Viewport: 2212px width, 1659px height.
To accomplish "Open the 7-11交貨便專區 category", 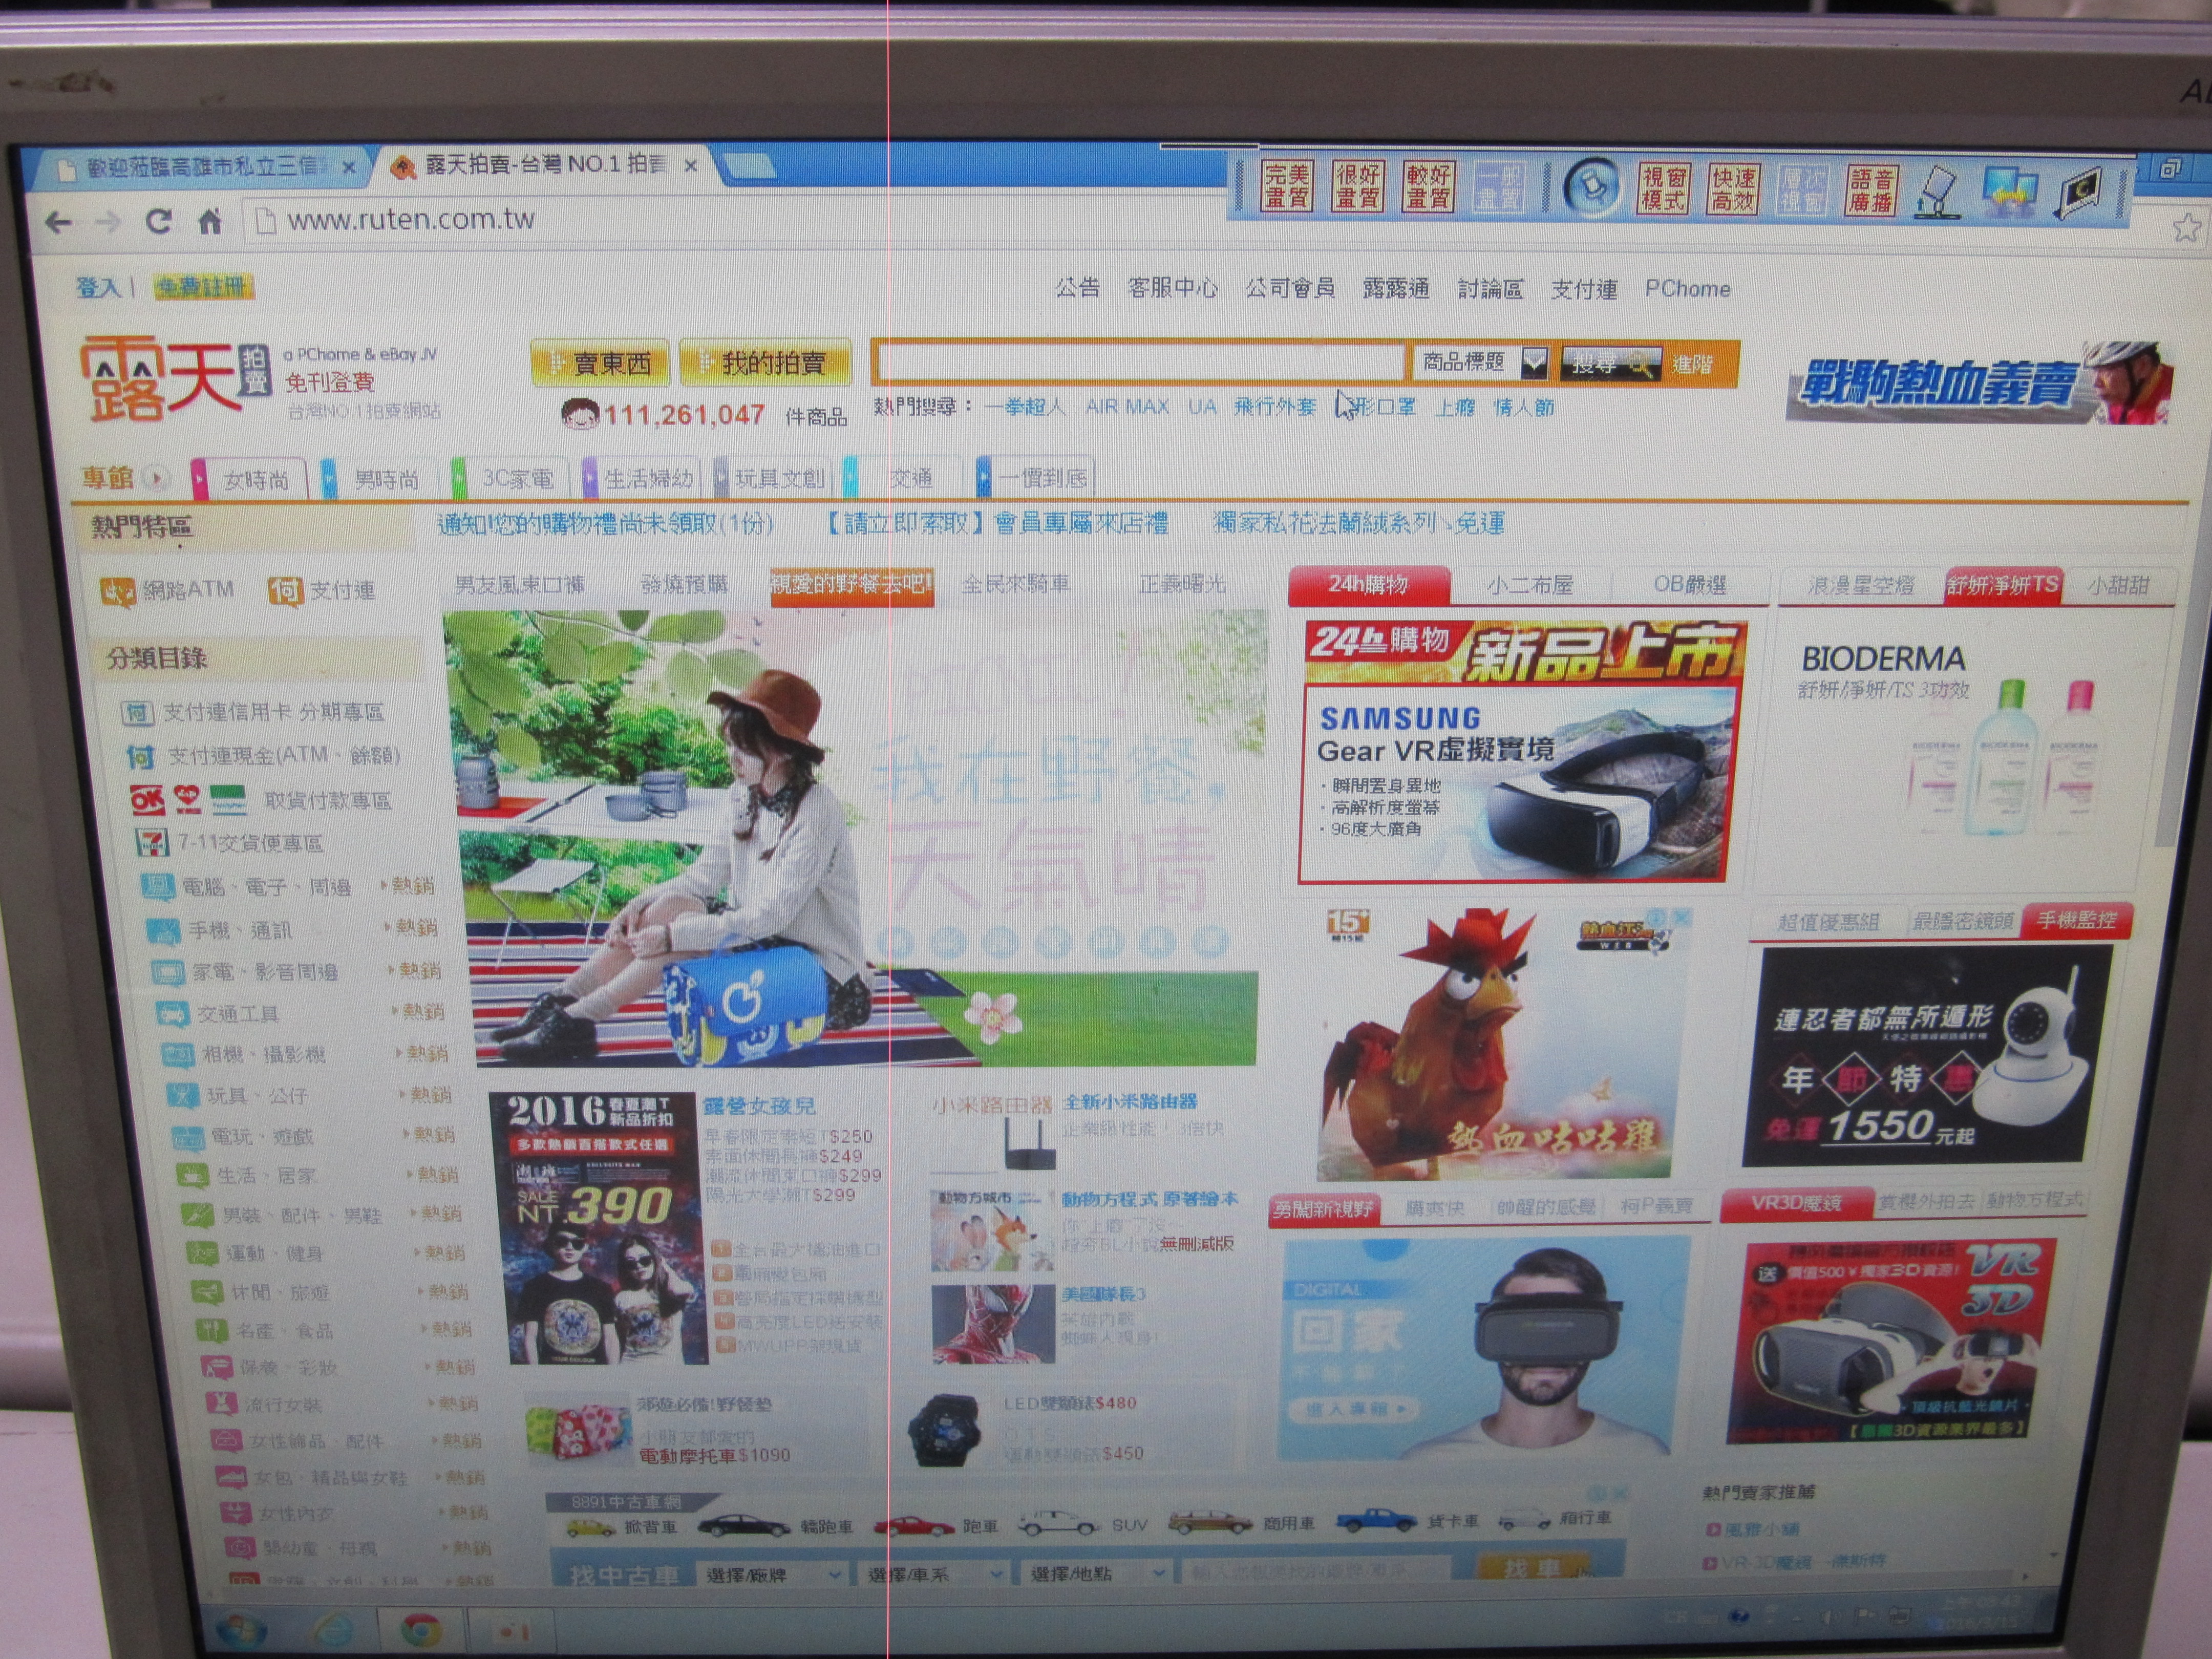I will pyautogui.click(x=229, y=843).
